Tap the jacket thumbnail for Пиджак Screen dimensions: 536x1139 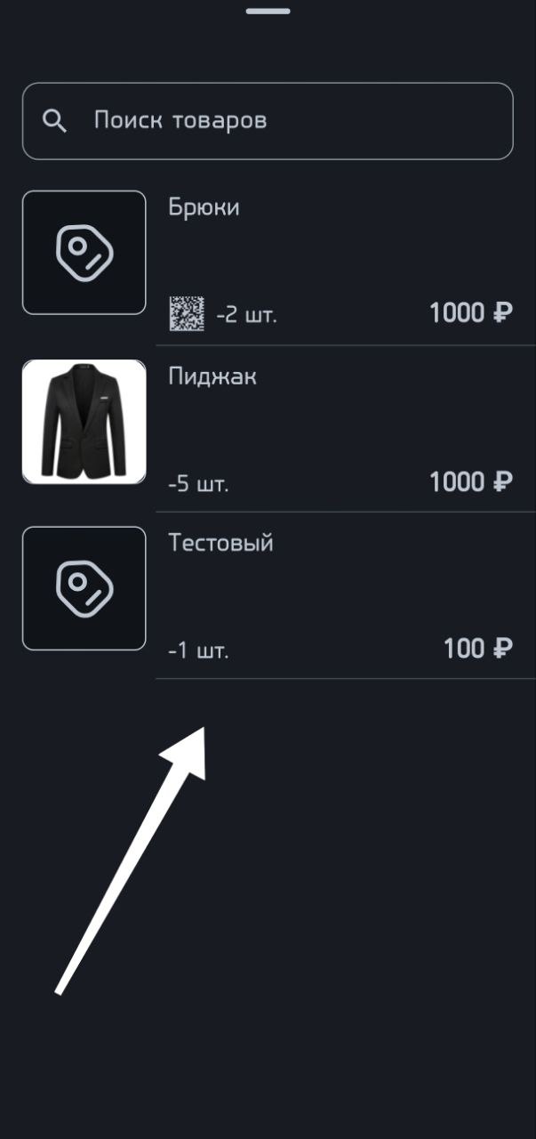coord(84,420)
